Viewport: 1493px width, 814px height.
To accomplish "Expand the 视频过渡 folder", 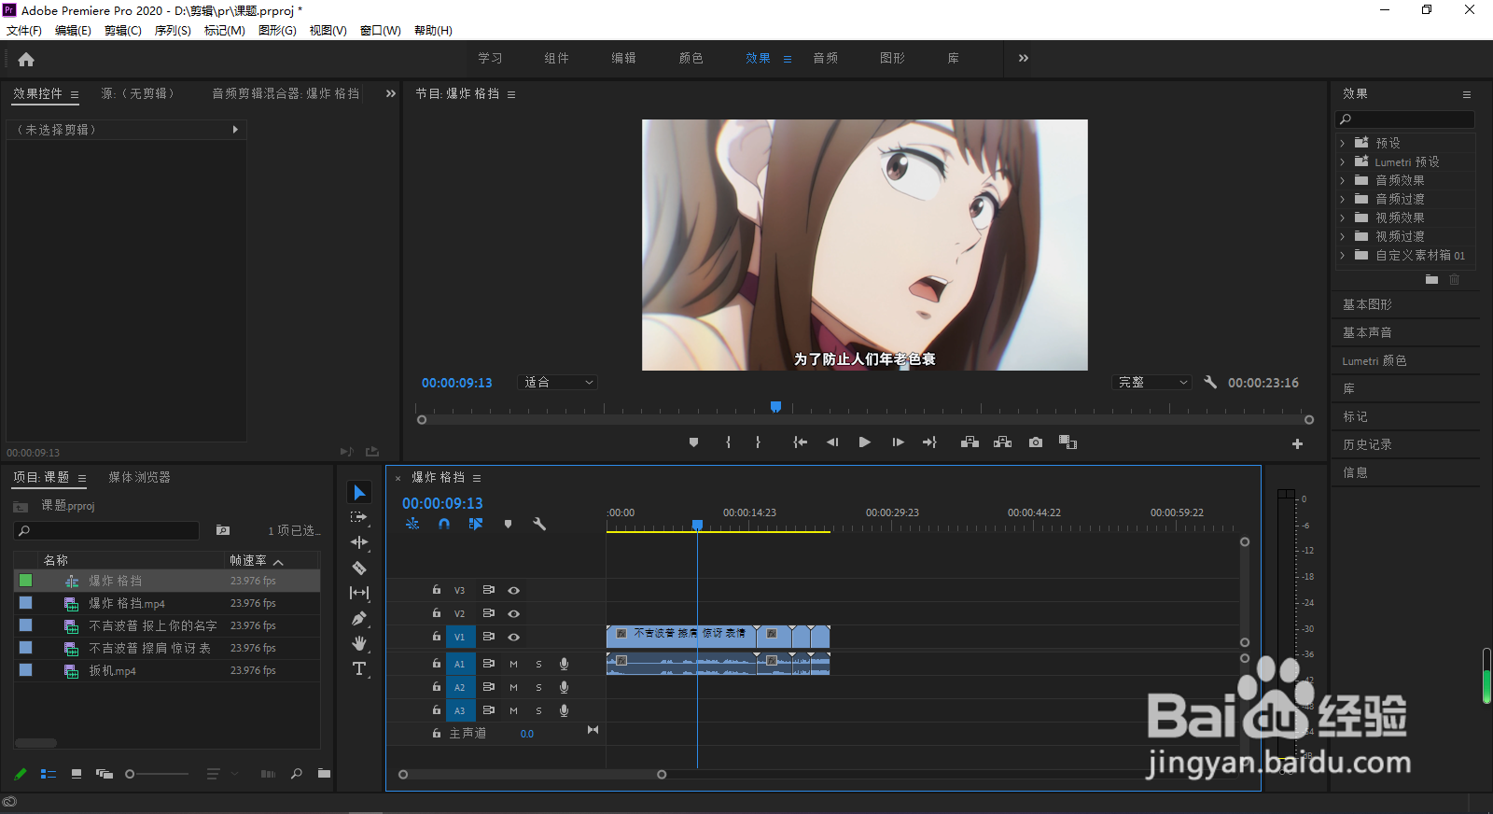I will (1343, 236).
